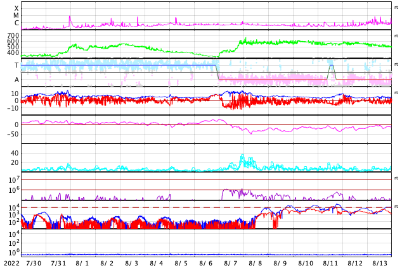The height and width of the screenshot is (268, 402).
Task: Click the 10^0 axis label
Action: coord(14,253)
